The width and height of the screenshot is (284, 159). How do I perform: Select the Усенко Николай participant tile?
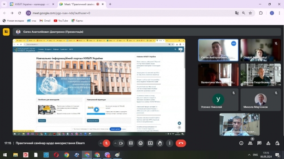(218, 99)
